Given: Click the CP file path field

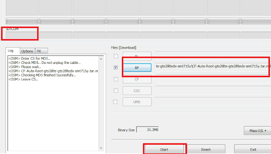Looking at the screenshot, I should 213,79.
